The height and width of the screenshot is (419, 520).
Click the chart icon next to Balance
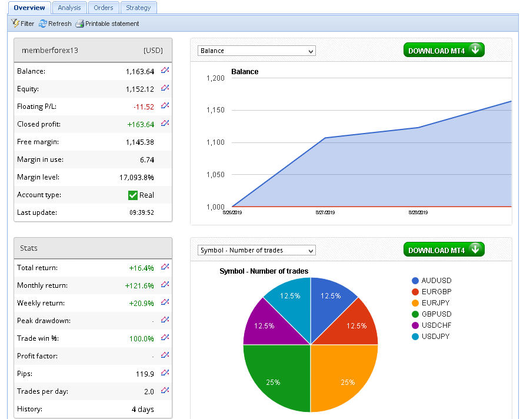coord(165,71)
